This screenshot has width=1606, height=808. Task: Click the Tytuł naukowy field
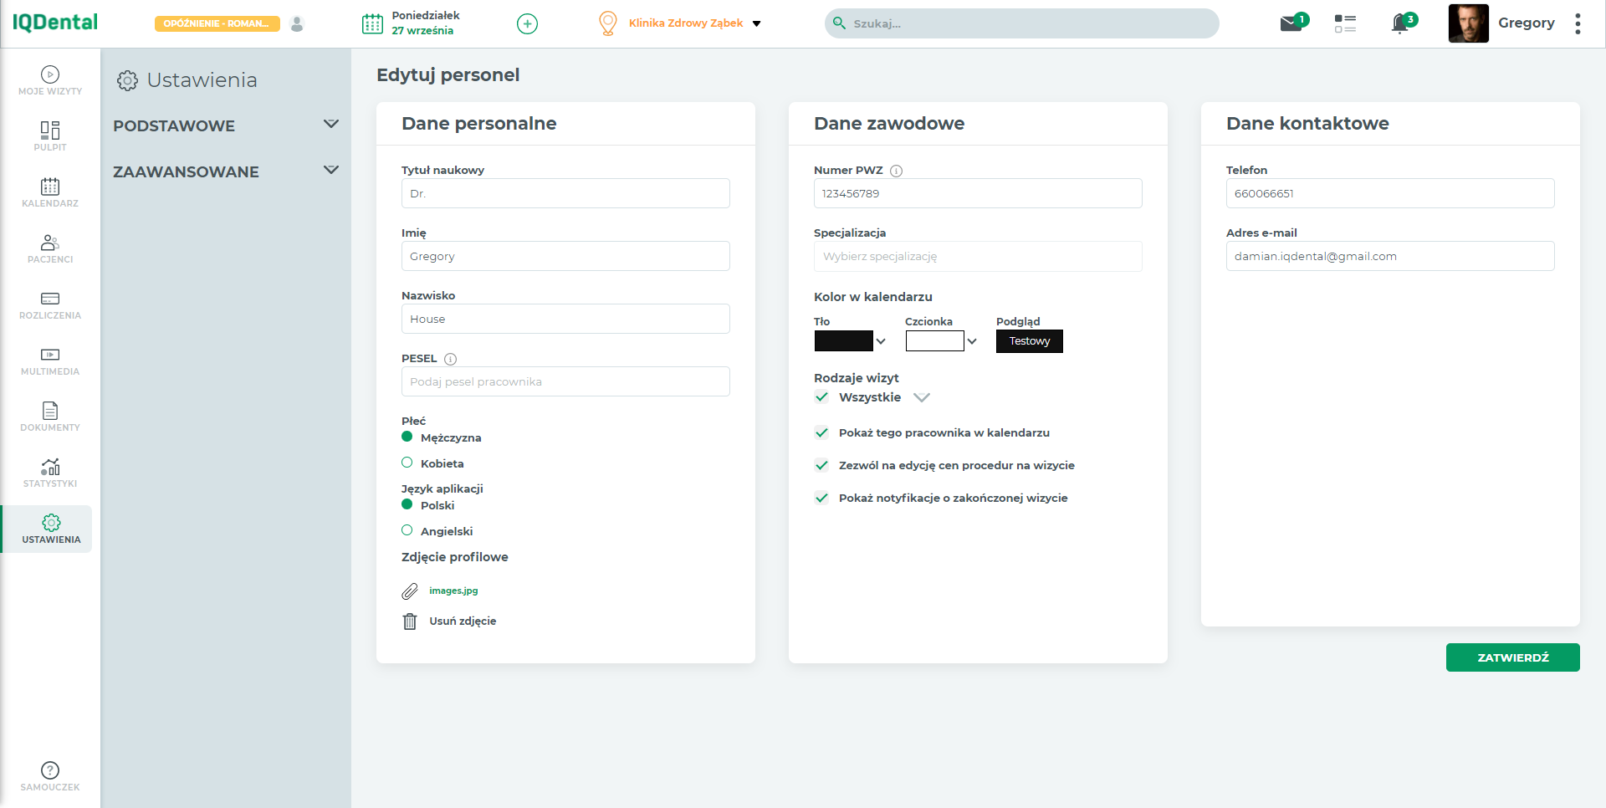coord(565,193)
